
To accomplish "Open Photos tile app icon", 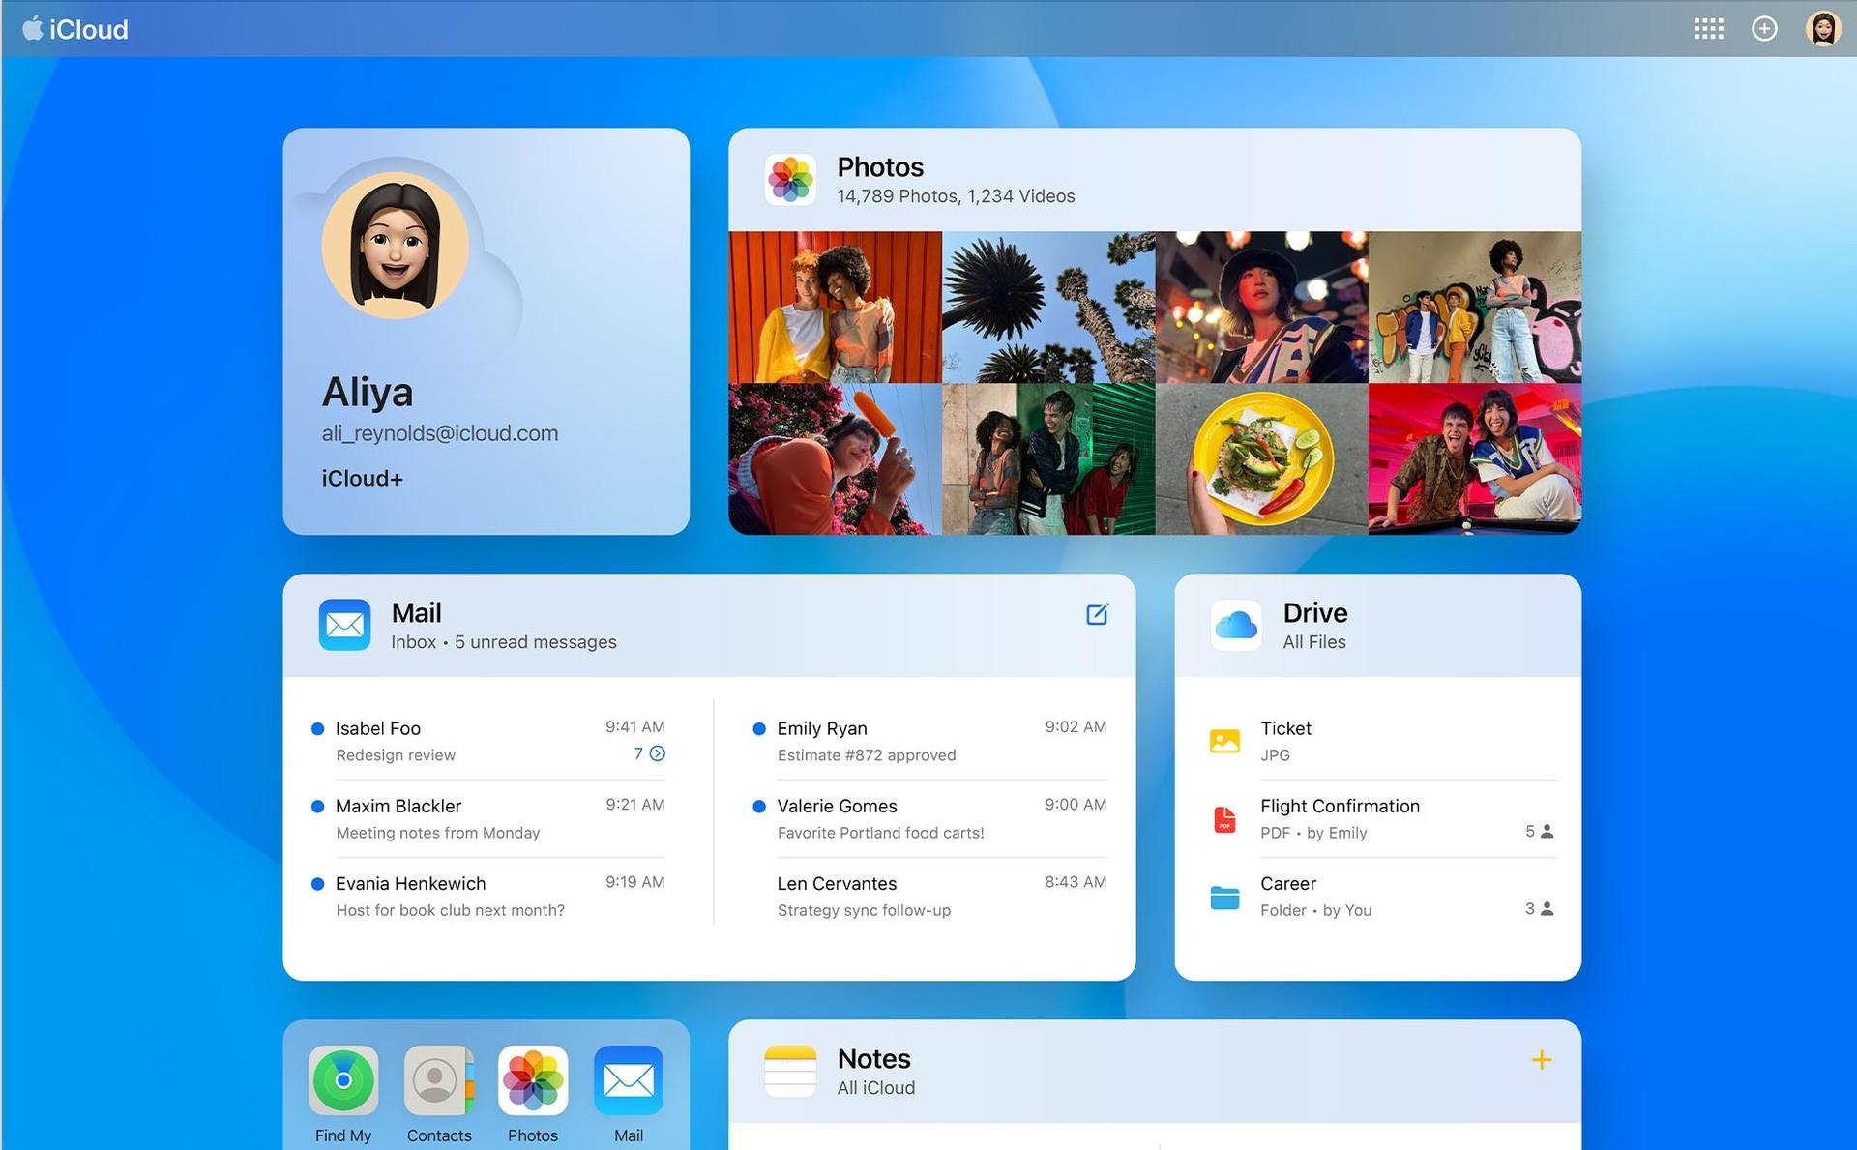I will click(790, 179).
